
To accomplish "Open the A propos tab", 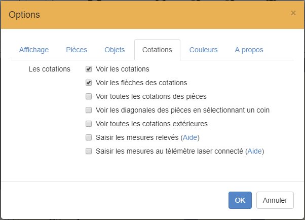I will point(249,50).
